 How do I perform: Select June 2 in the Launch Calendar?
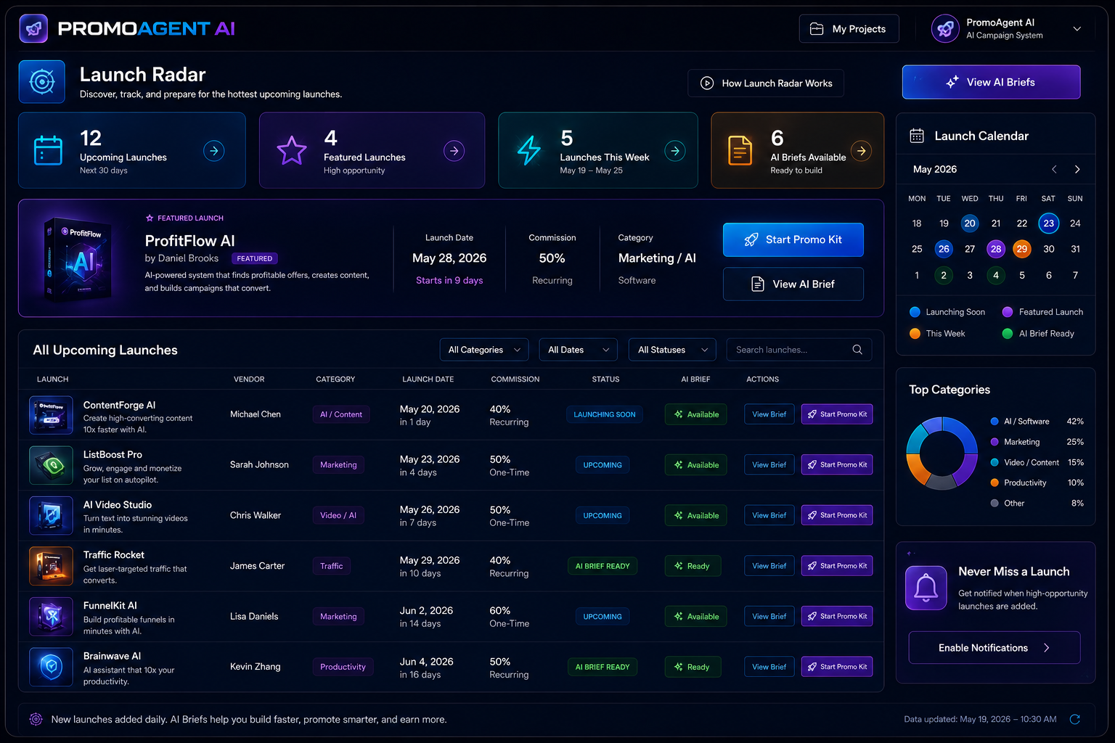(x=944, y=275)
